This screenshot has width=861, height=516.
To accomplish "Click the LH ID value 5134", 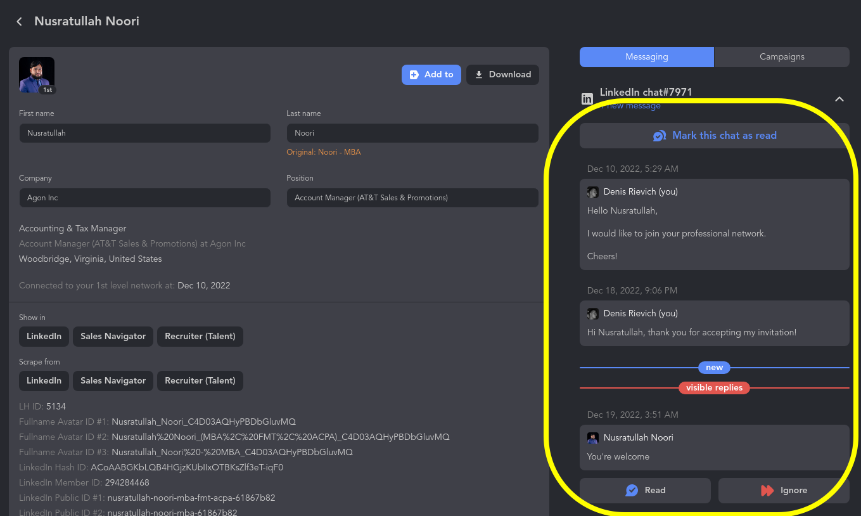I will pyautogui.click(x=56, y=406).
